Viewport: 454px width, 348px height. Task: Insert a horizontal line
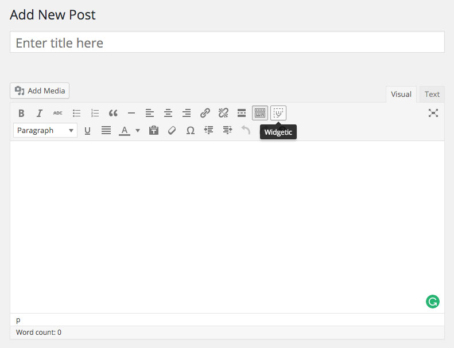[x=131, y=113]
